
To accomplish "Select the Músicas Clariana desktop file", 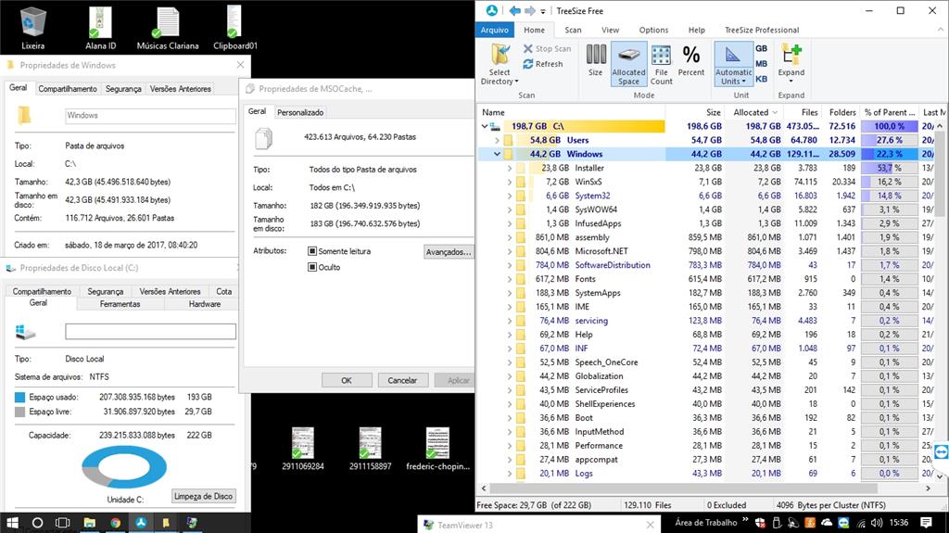I will (168, 28).
